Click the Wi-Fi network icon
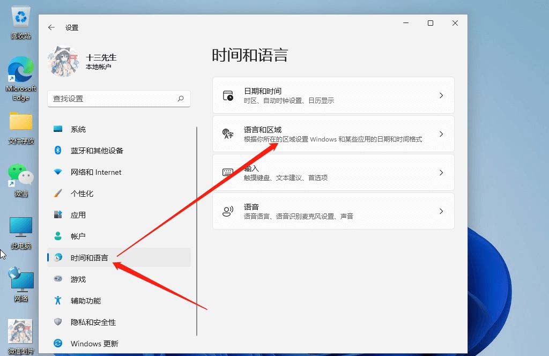Image resolution: width=549 pixels, height=356 pixels. pos(58,172)
